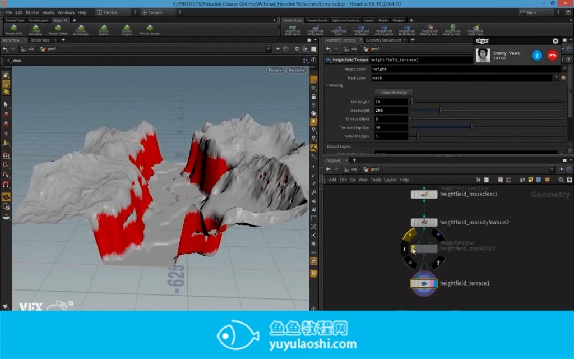Click the viewport help question mark icon
Screen dimensions: 574x359
click(x=314, y=60)
